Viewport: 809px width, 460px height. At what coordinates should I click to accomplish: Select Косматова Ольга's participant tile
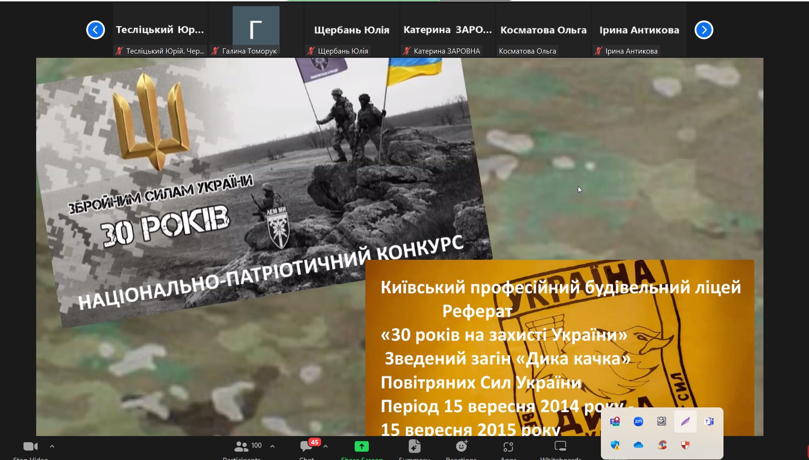click(543, 30)
